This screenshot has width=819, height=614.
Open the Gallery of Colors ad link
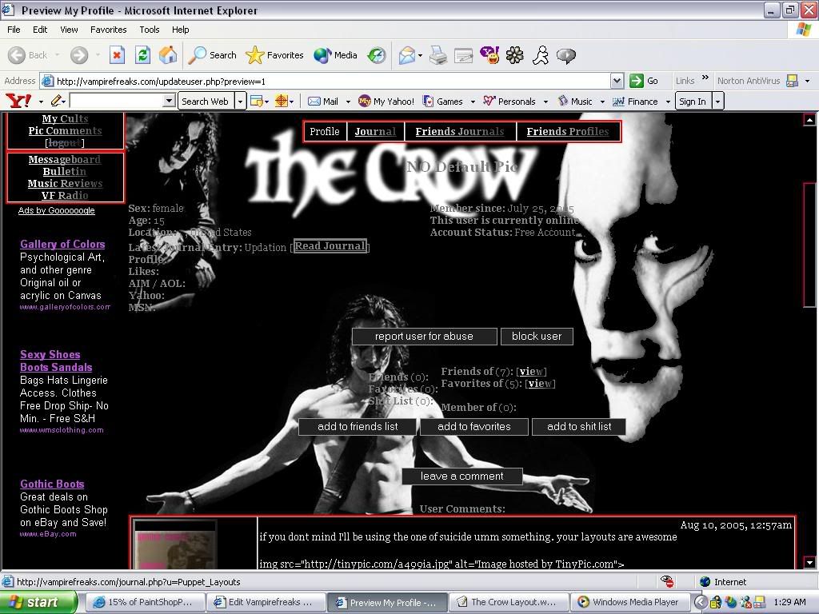(62, 244)
